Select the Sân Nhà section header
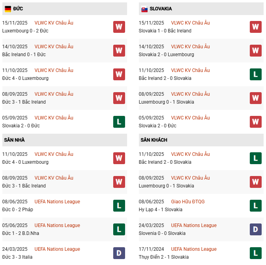The width and height of the screenshot is (266, 265). [x=15, y=140]
